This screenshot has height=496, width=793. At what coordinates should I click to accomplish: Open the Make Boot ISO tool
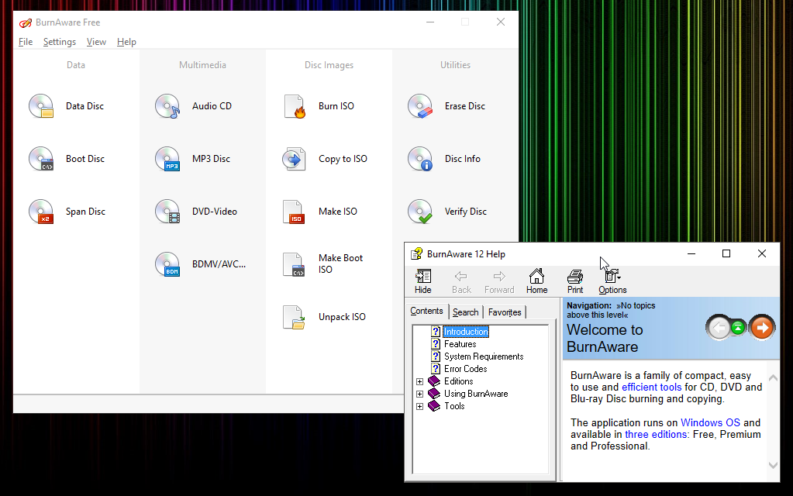[x=322, y=264]
